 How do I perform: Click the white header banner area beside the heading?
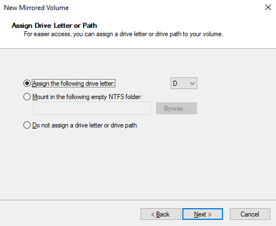pyautogui.click(x=186, y=25)
